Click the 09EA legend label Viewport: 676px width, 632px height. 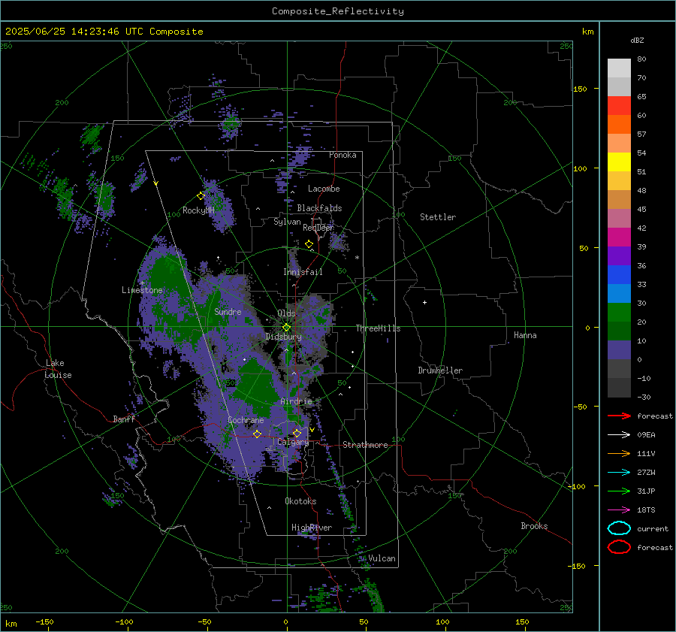coord(646,435)
